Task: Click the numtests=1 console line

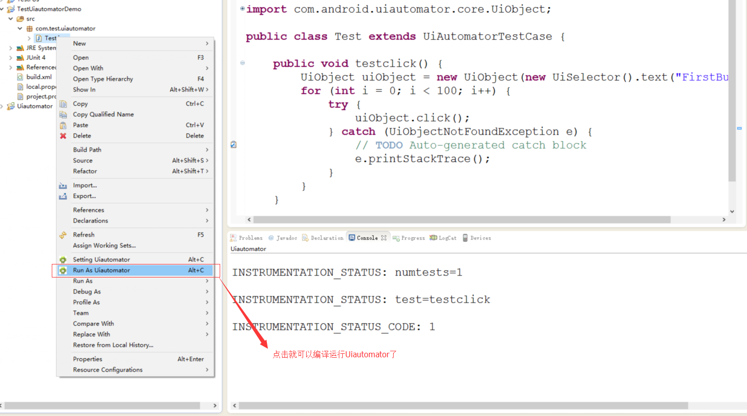Action: [x=347, y=272]
